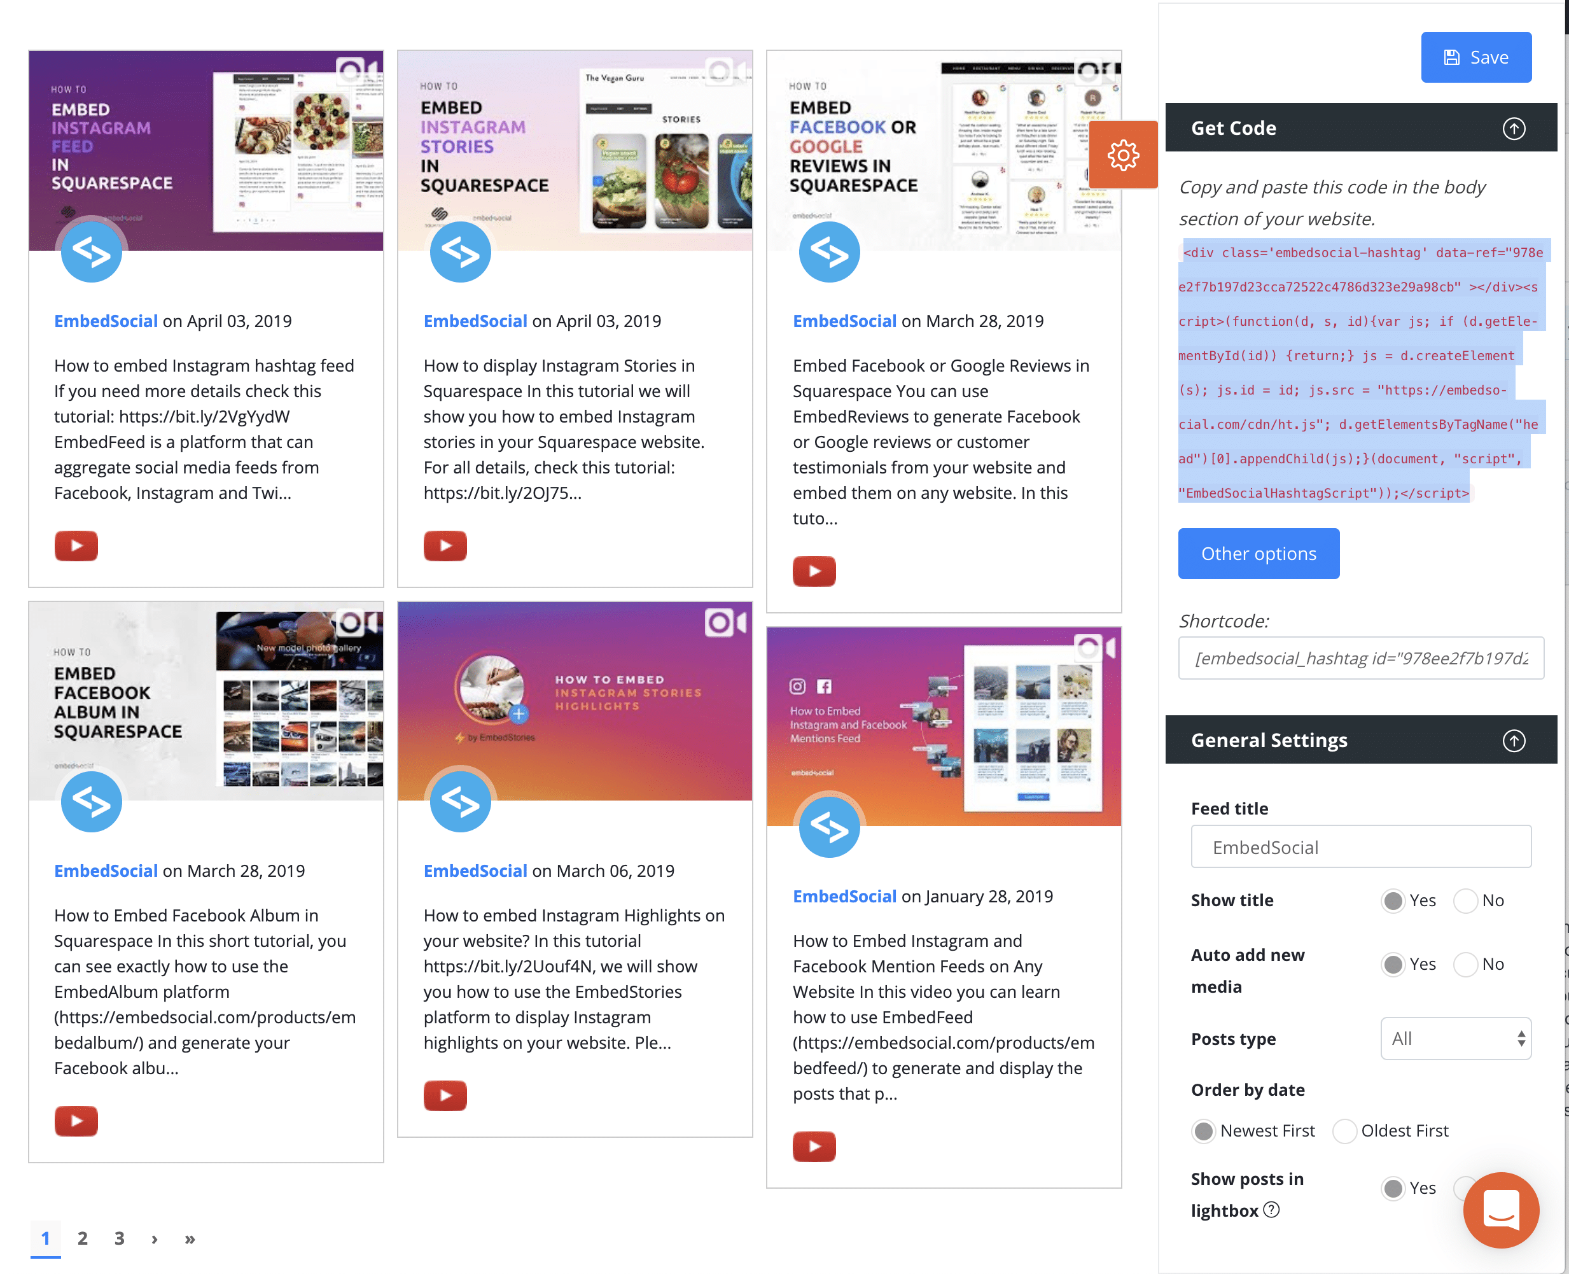The width and height of the screenshot is (1569, 1274).
Task: Open the Posts type dropdown
Action: pyautogui.click(x=1455, y=1039)
